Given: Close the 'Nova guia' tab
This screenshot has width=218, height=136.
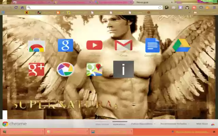Looking at the screenshot, I should point(172,2).
